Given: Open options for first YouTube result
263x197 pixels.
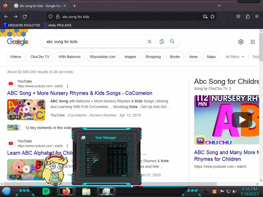Looking at the screenshot, I should click(67, 86).
